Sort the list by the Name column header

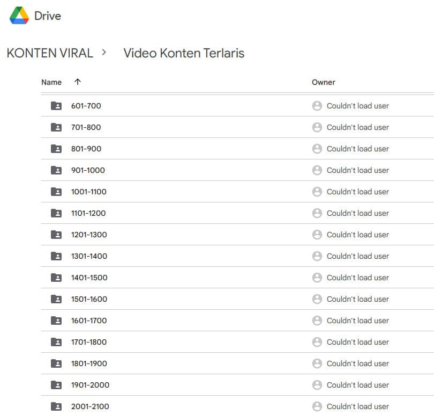point(51,82)
